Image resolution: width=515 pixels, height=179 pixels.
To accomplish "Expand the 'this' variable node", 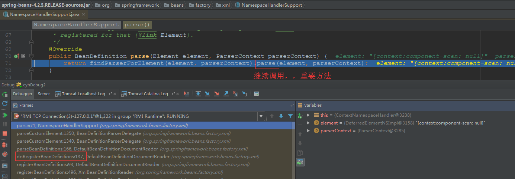I will pyautogui.click(x=308, y=115).
